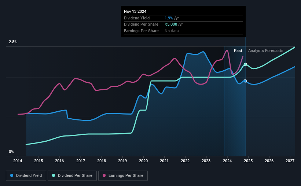
Task: Click the 2014 x-axis year label
Action: pyautogui.click(x=18, y=161)
